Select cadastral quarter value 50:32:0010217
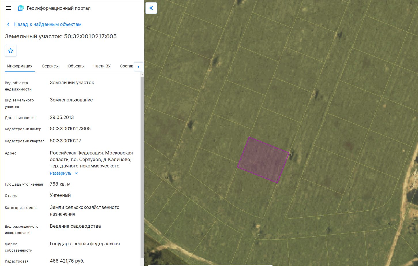This screenshot has height=266, width=418. (x=66, y=141)
